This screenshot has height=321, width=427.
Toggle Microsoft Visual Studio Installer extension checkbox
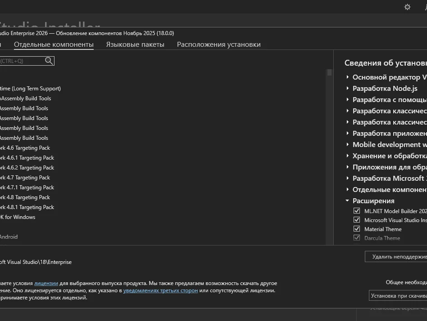coord(357,220)
